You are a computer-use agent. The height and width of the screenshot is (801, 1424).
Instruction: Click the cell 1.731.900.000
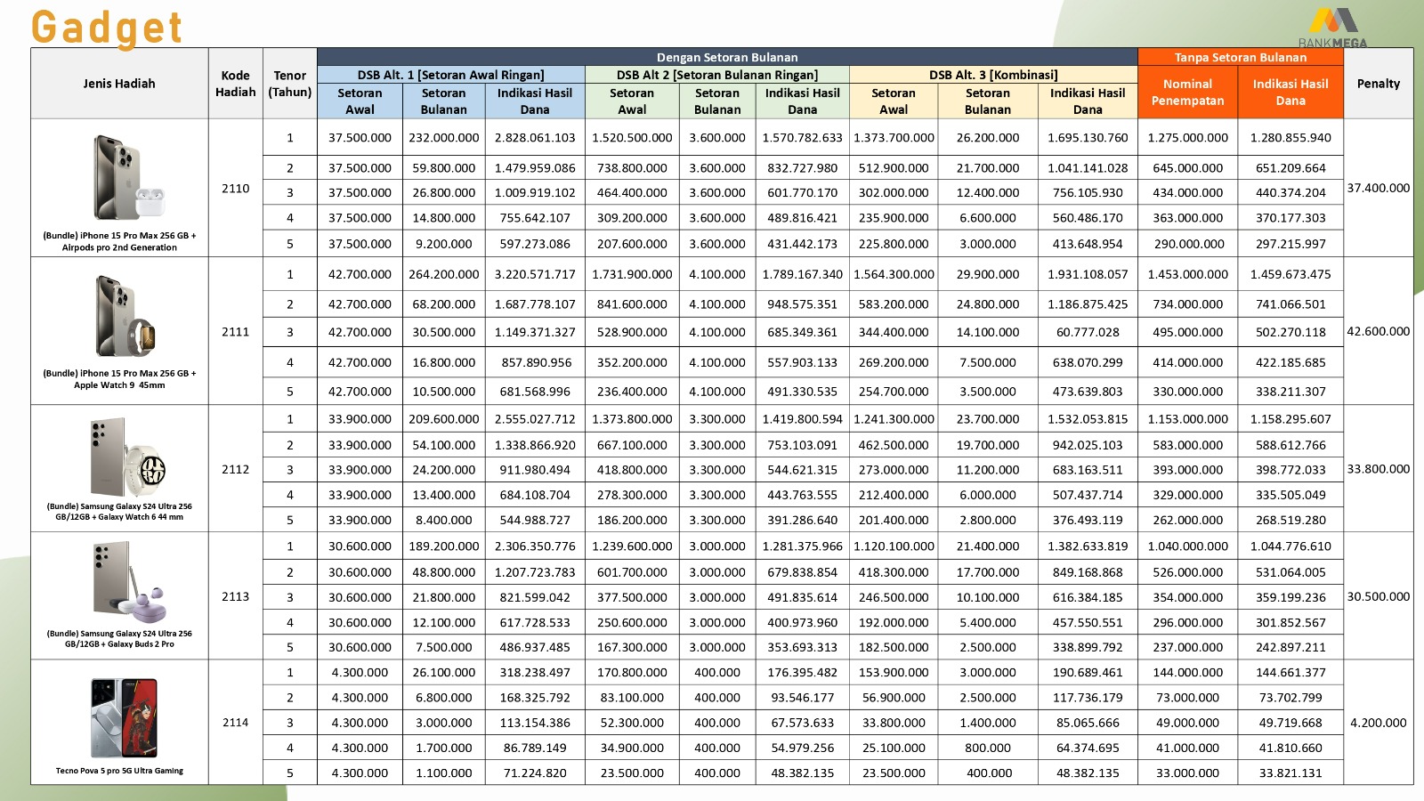[632, 275]
